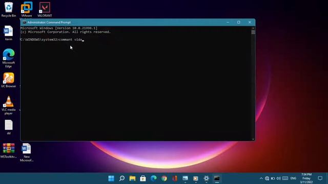Open taskbar Search
328x184 pixels.
[x=122, y=178]
